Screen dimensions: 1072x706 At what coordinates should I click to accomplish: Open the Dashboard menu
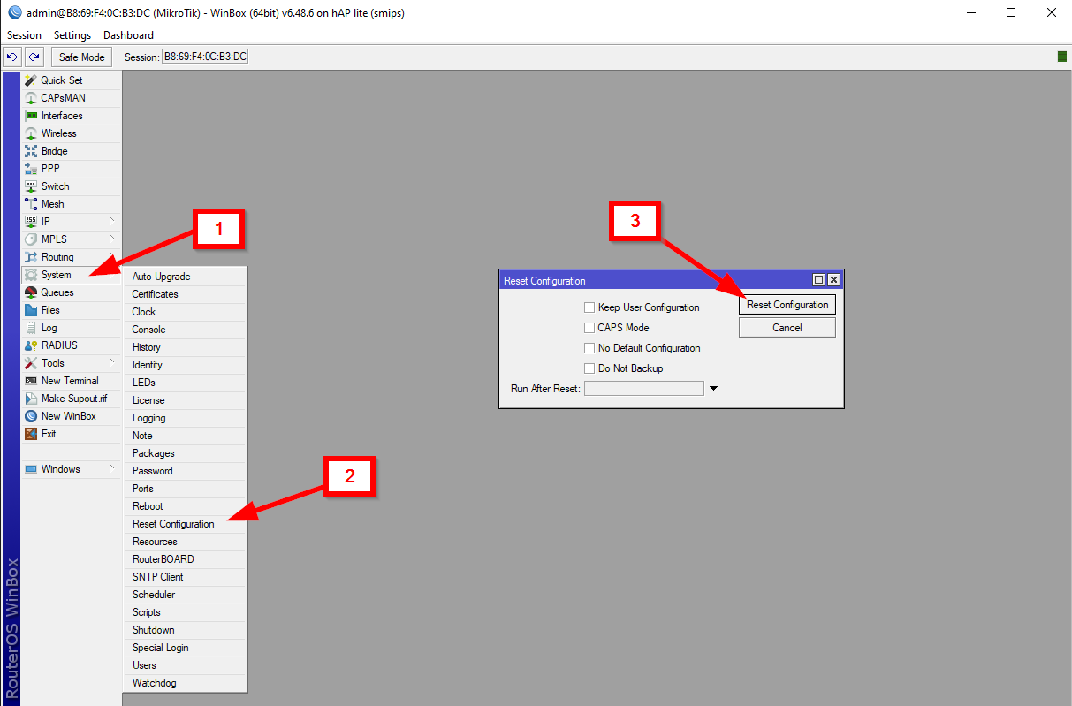coord(128,35)
